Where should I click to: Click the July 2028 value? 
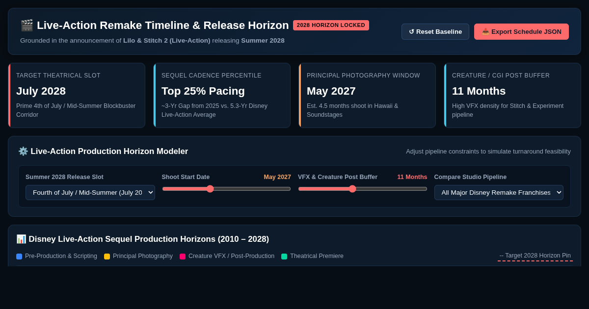[x=41, y=91]
